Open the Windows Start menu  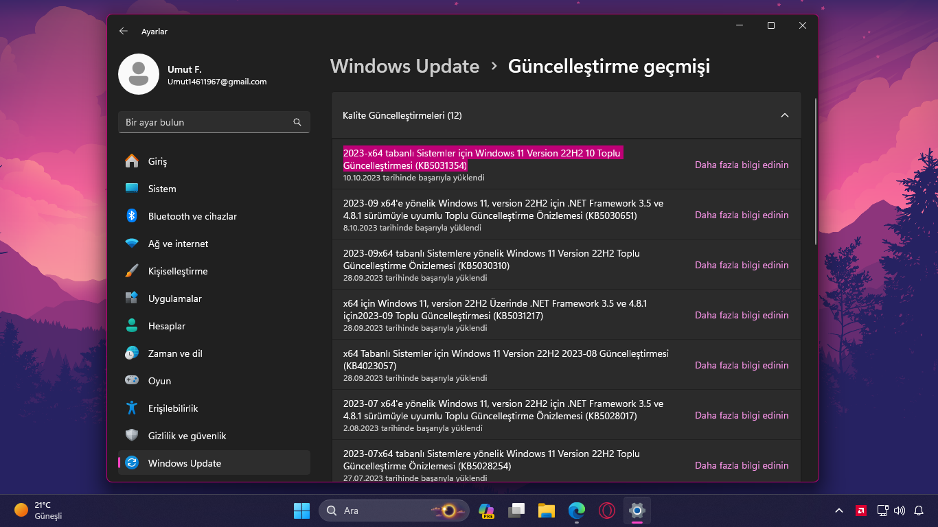[x=301, y=511]
